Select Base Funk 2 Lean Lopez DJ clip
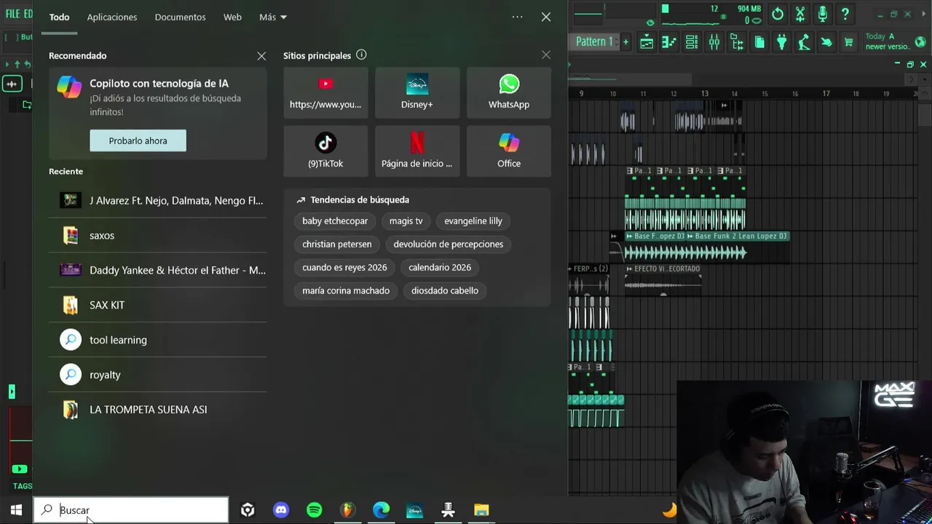The width and height of the screenshot is (932, 524). 738,236
